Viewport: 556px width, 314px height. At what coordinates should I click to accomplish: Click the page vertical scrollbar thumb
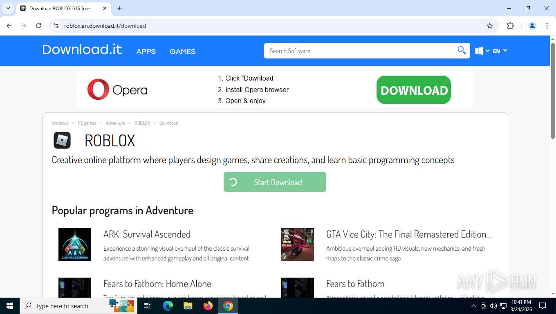(x=553, y=90)
